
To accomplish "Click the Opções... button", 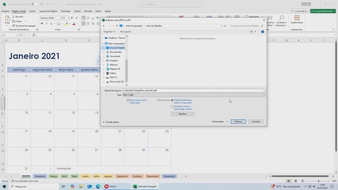I will pyautogui.click(x=183, y=114).
